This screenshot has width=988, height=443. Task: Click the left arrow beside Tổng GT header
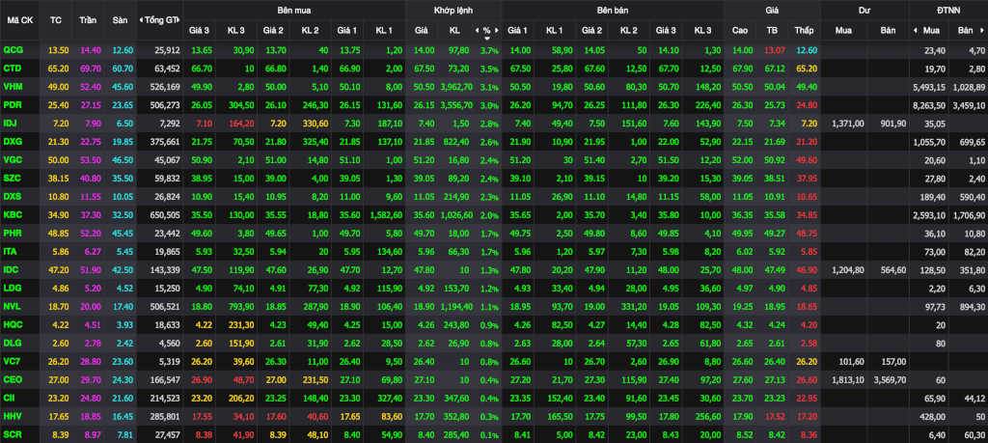tap(140, 20)
